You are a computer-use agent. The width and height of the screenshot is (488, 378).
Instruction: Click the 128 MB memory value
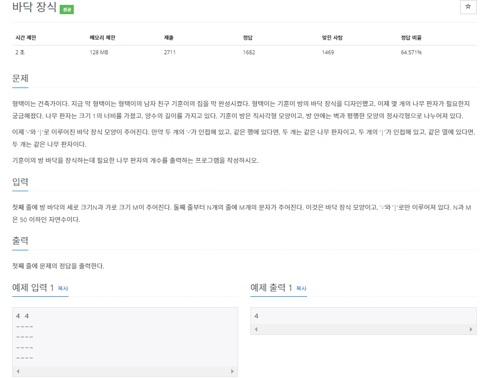point(99,52)
